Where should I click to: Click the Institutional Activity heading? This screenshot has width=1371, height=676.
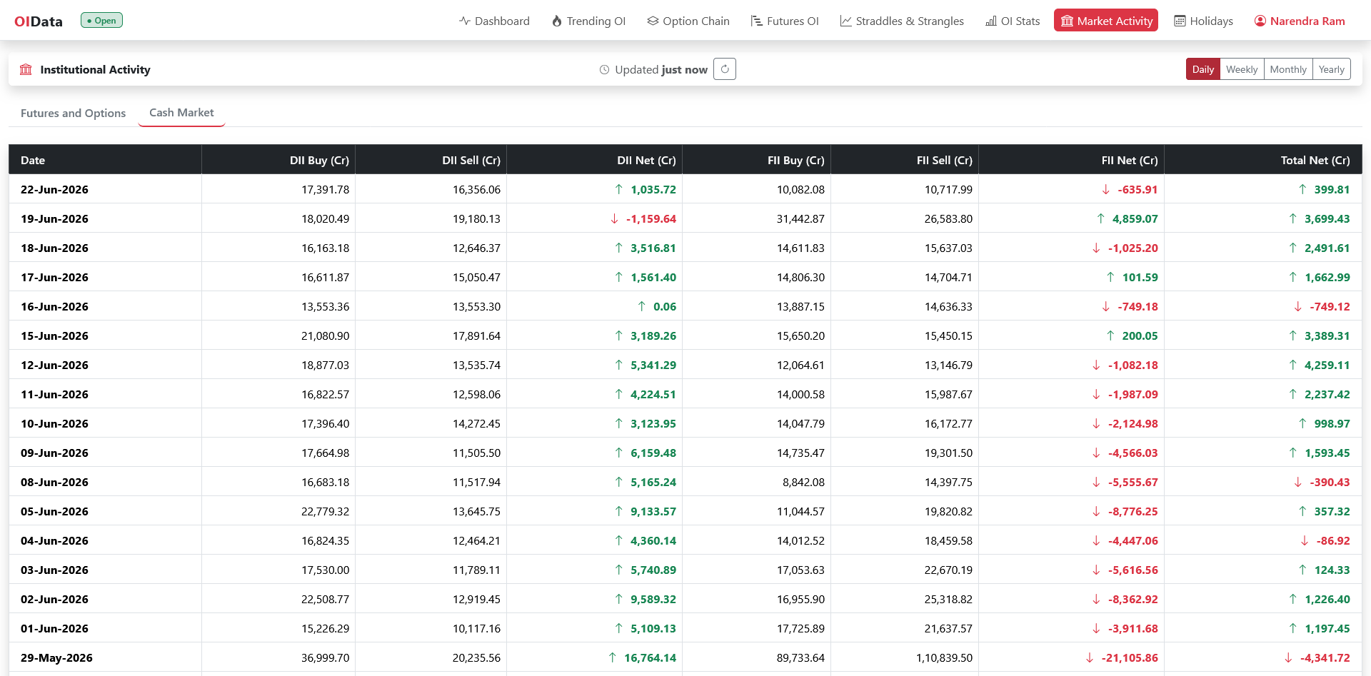pyautogui.click(x=95, y=69)
